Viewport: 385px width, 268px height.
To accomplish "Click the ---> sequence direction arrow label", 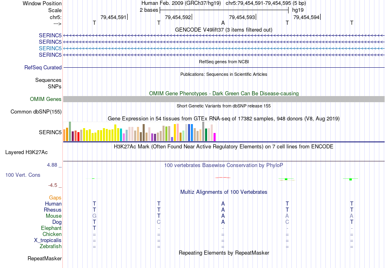I will [57, 24].
